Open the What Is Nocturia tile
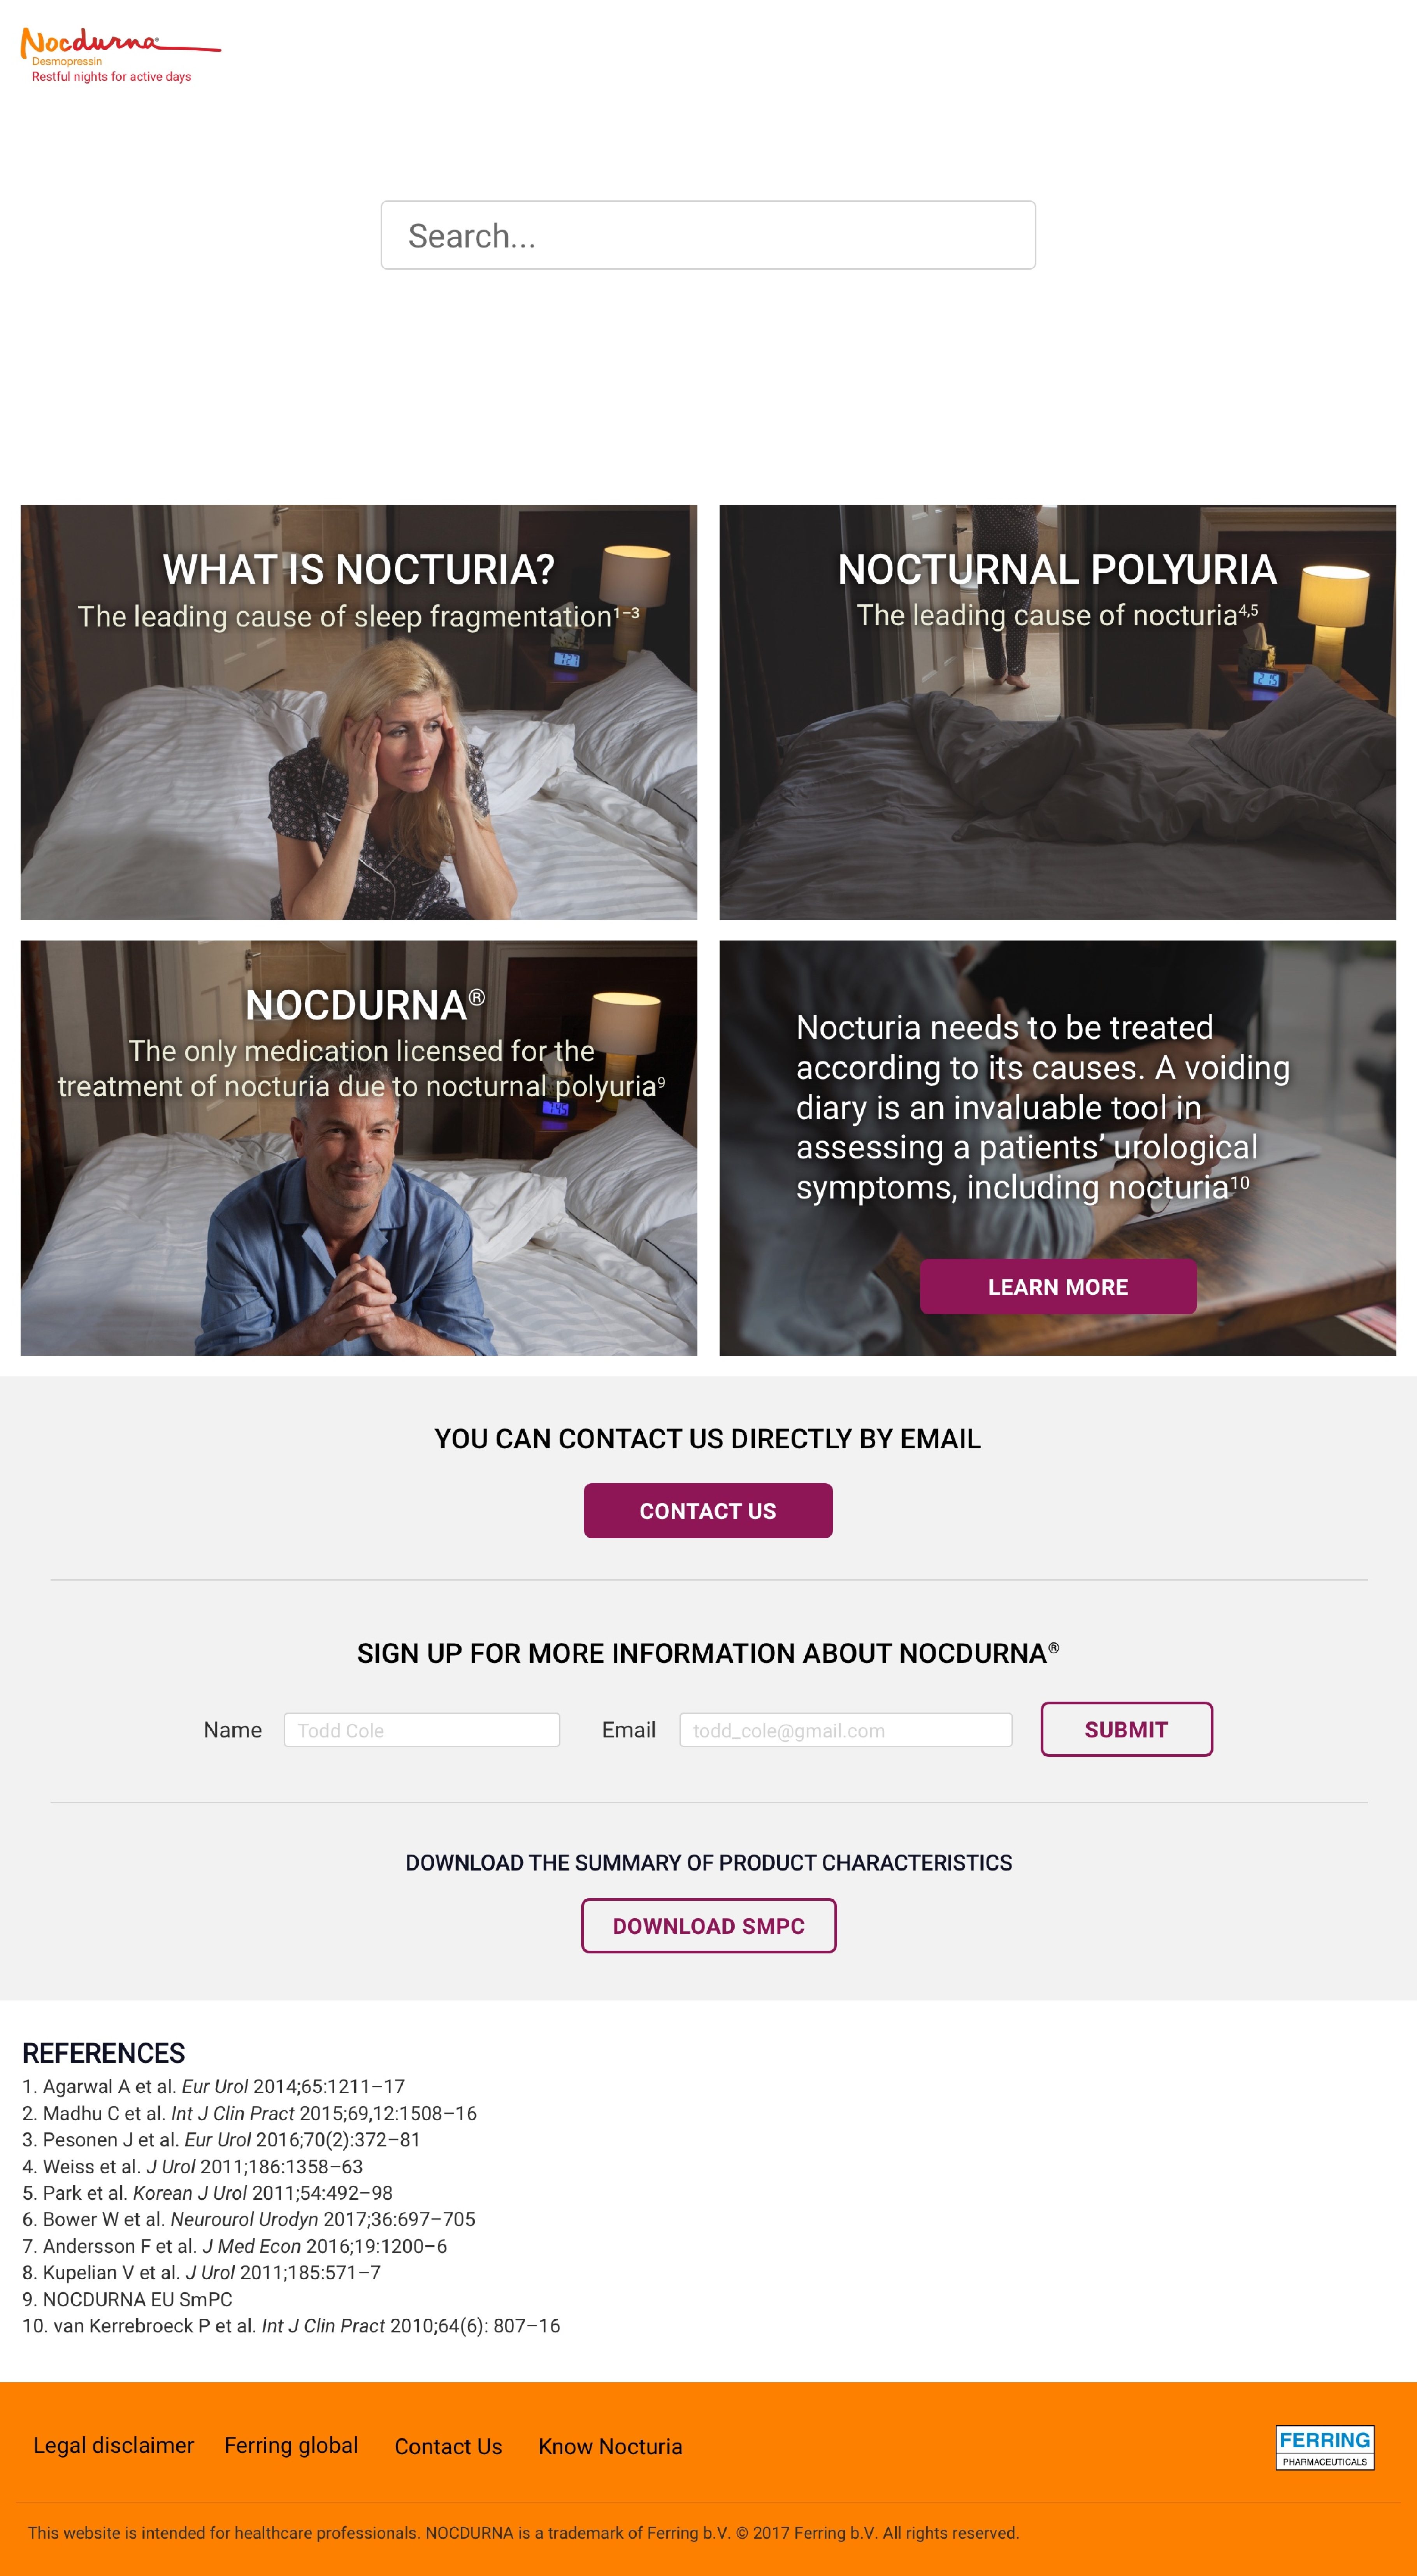 tap(359, 712)
